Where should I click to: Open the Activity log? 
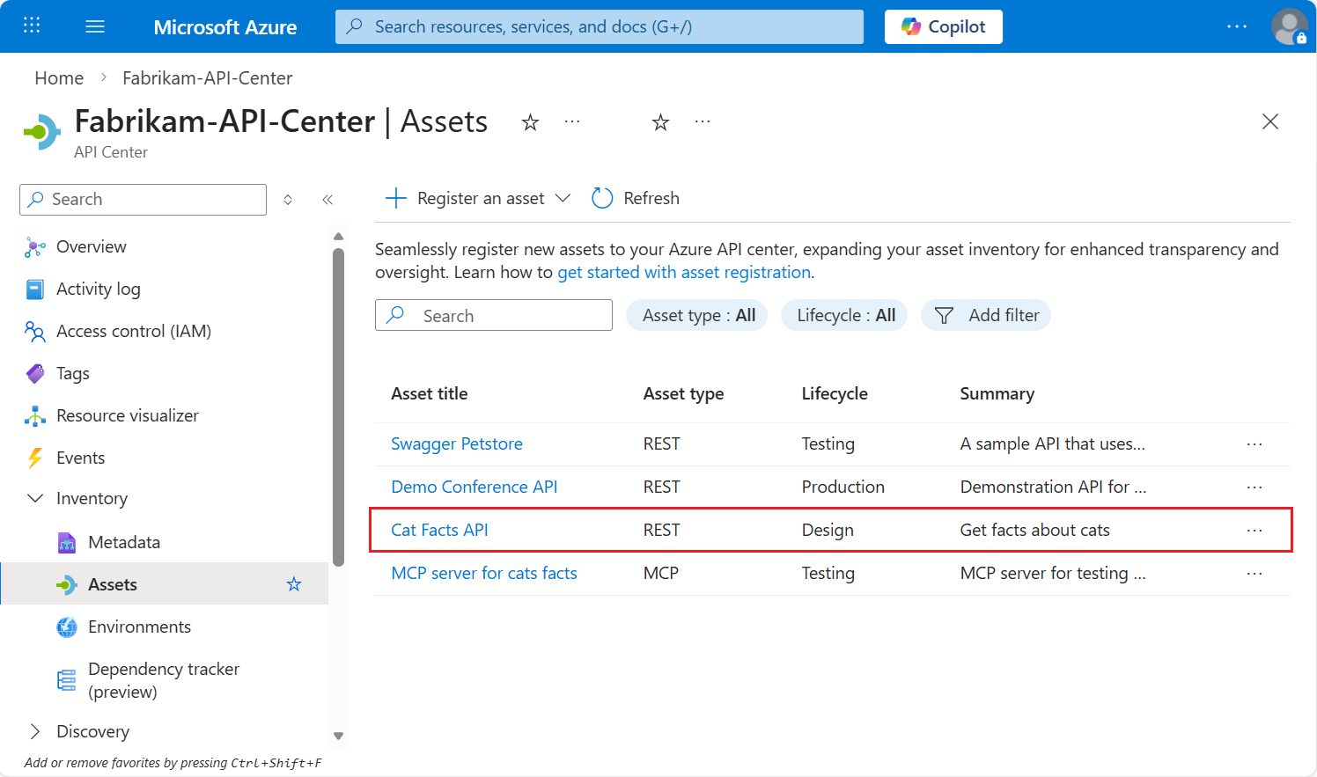tap(98, 289)
